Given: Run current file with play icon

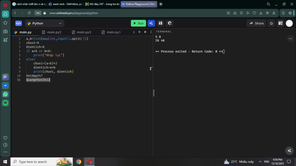Looking at the screenshot, I should (145, 32).
